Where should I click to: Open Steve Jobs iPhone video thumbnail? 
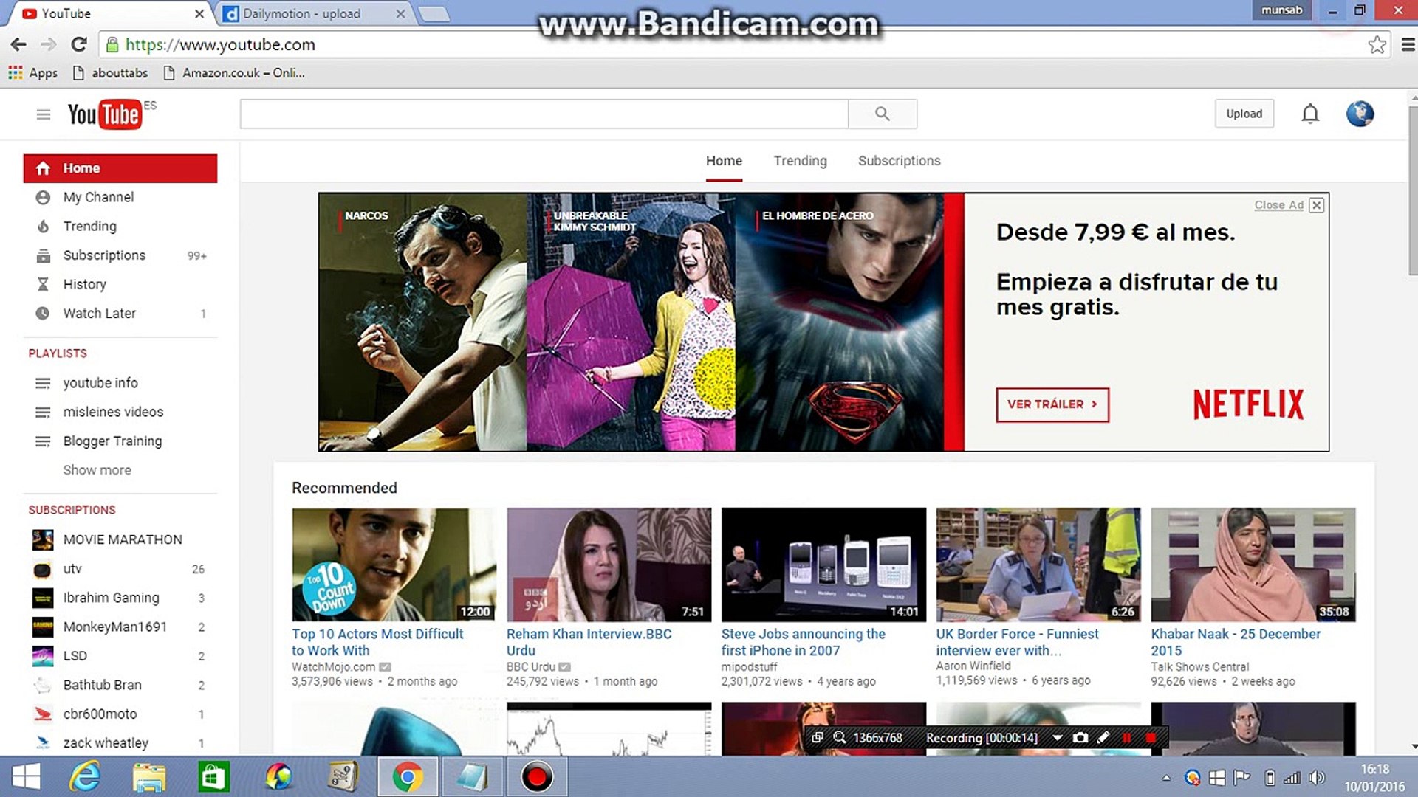tap(823, 565)
